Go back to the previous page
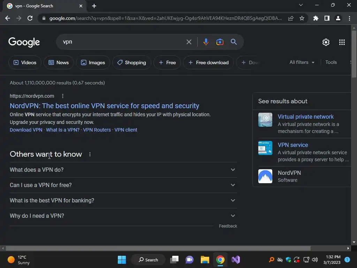The height and width of the screenshot is (268, 357). [8, 18]
